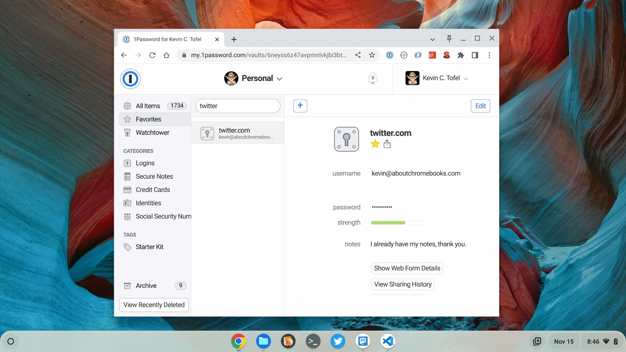
Task: Open the Chrome three-dot menu
Action: click(489, 55)
